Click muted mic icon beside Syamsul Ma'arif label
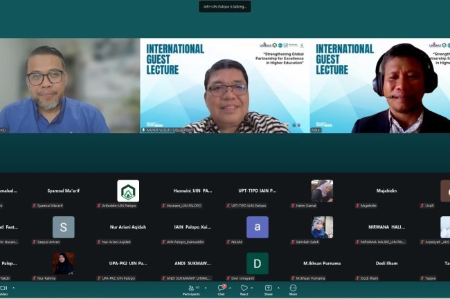The height and width of the screenshot is (299, 450). [x=35, y=206]
